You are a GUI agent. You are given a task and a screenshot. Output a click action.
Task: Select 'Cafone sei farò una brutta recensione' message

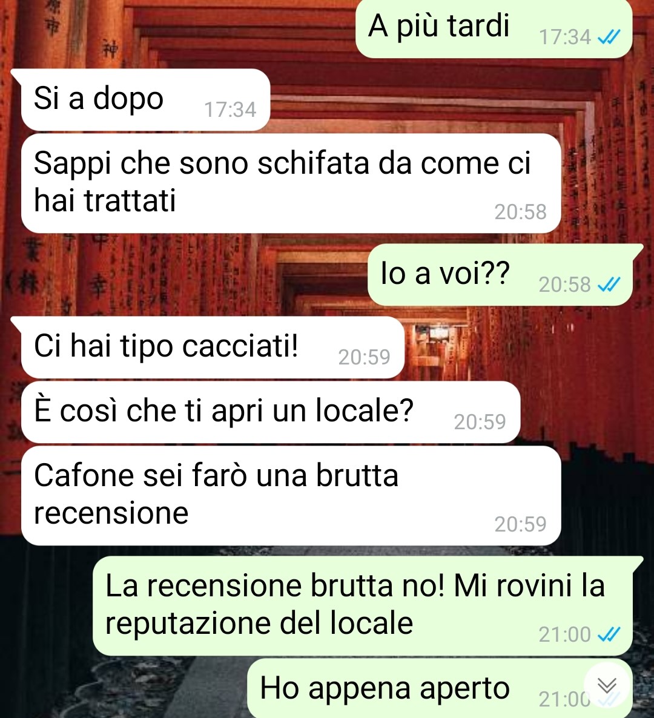291,495
